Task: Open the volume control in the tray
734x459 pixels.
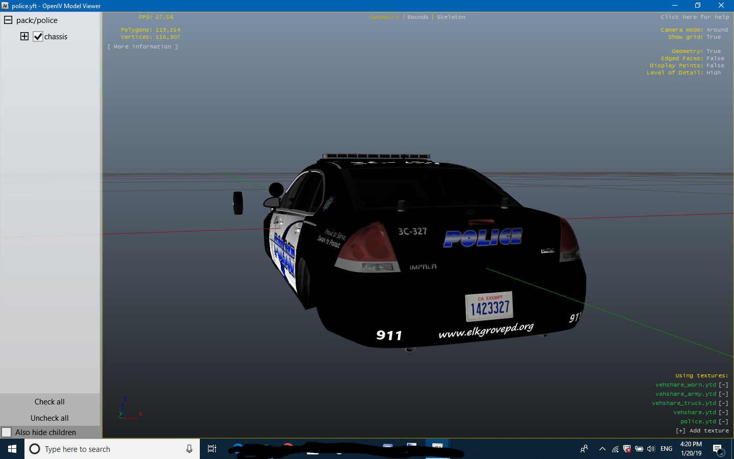Action: [x=651, y=449]
